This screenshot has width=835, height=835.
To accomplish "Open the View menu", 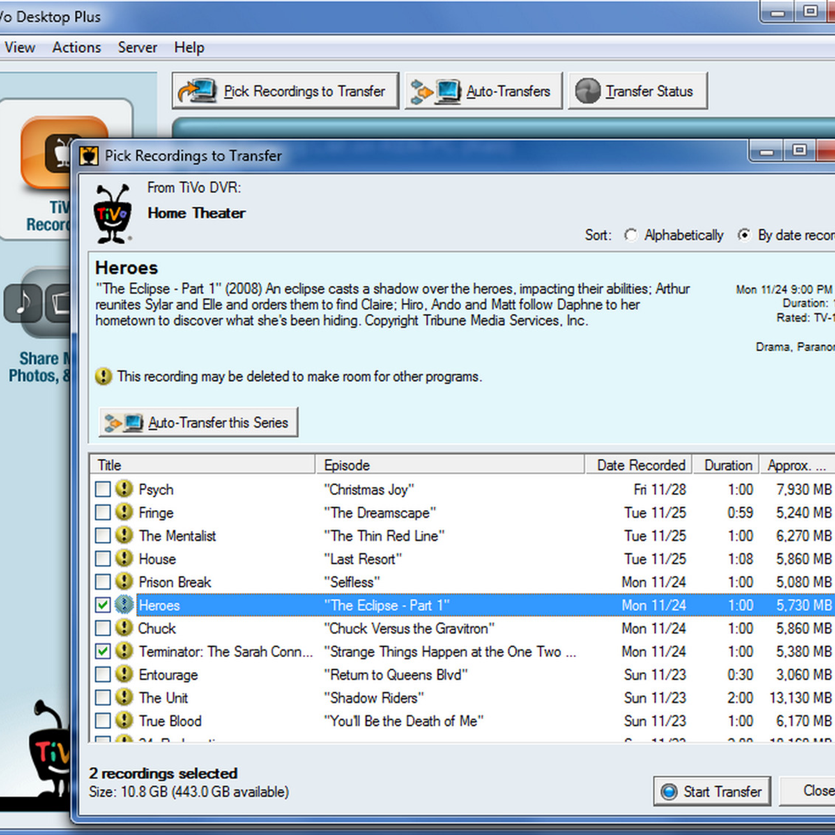I will coord(20,47).
